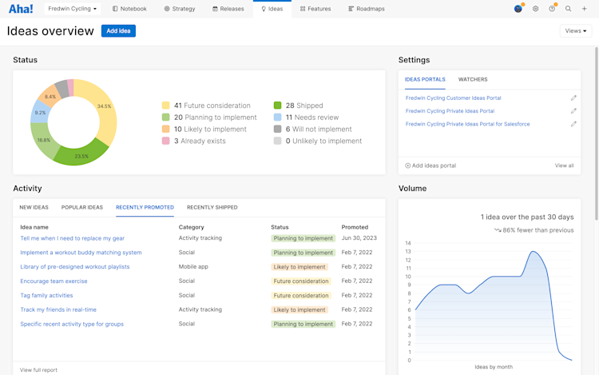Open the user avatar menu

pyautogui.click(x=518, y=9)
